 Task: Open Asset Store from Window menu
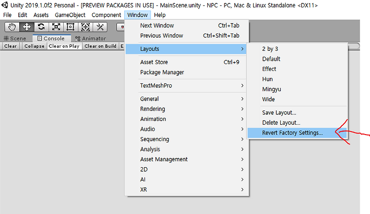[x=186, y=62]
